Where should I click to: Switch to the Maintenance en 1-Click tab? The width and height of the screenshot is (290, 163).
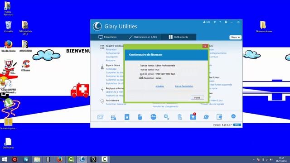143,37
